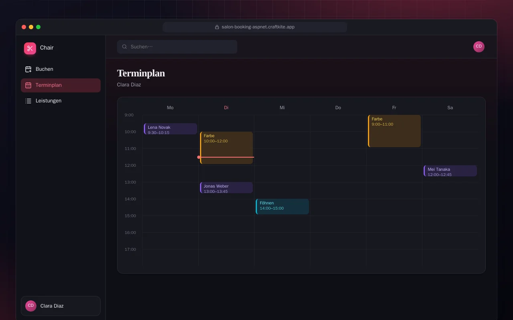
Task: Open the Föhnen 14:00–15:00 booking
Action: [282, 206]
